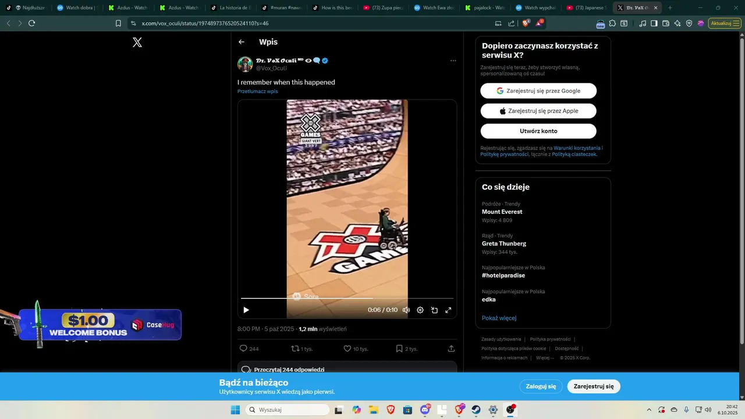Open Polityką prywatności link in signup box

[504, 154]
